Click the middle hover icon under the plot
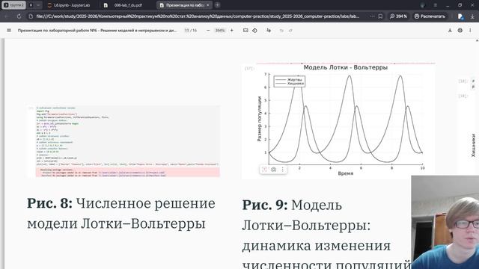This screenshot has width=479, height=269. (x=273, y=170)
